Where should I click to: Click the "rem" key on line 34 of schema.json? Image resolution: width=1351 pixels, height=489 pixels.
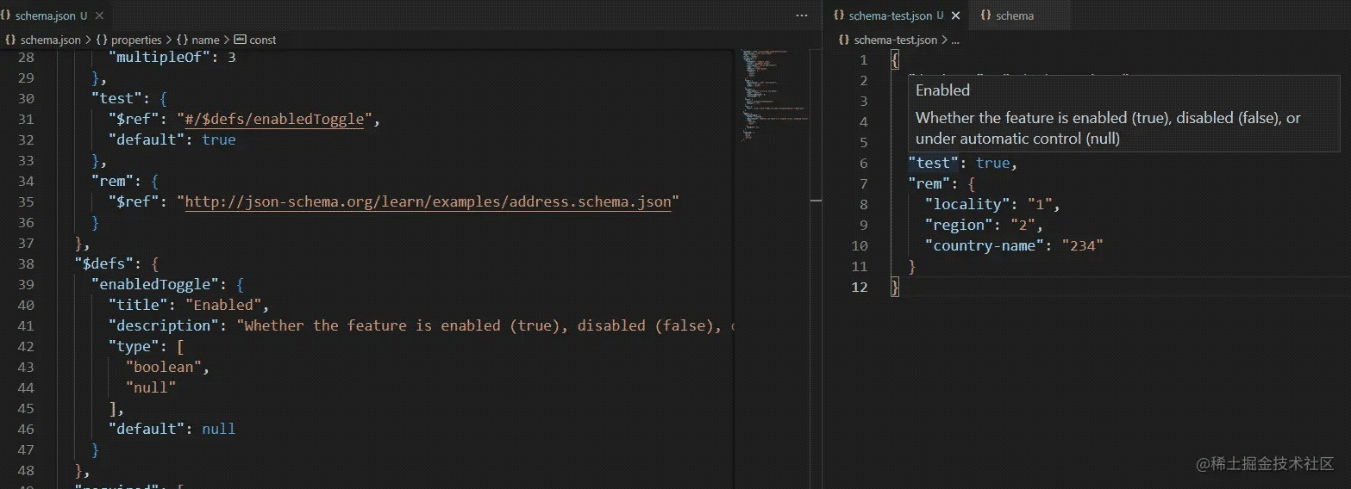click(112, 182)
